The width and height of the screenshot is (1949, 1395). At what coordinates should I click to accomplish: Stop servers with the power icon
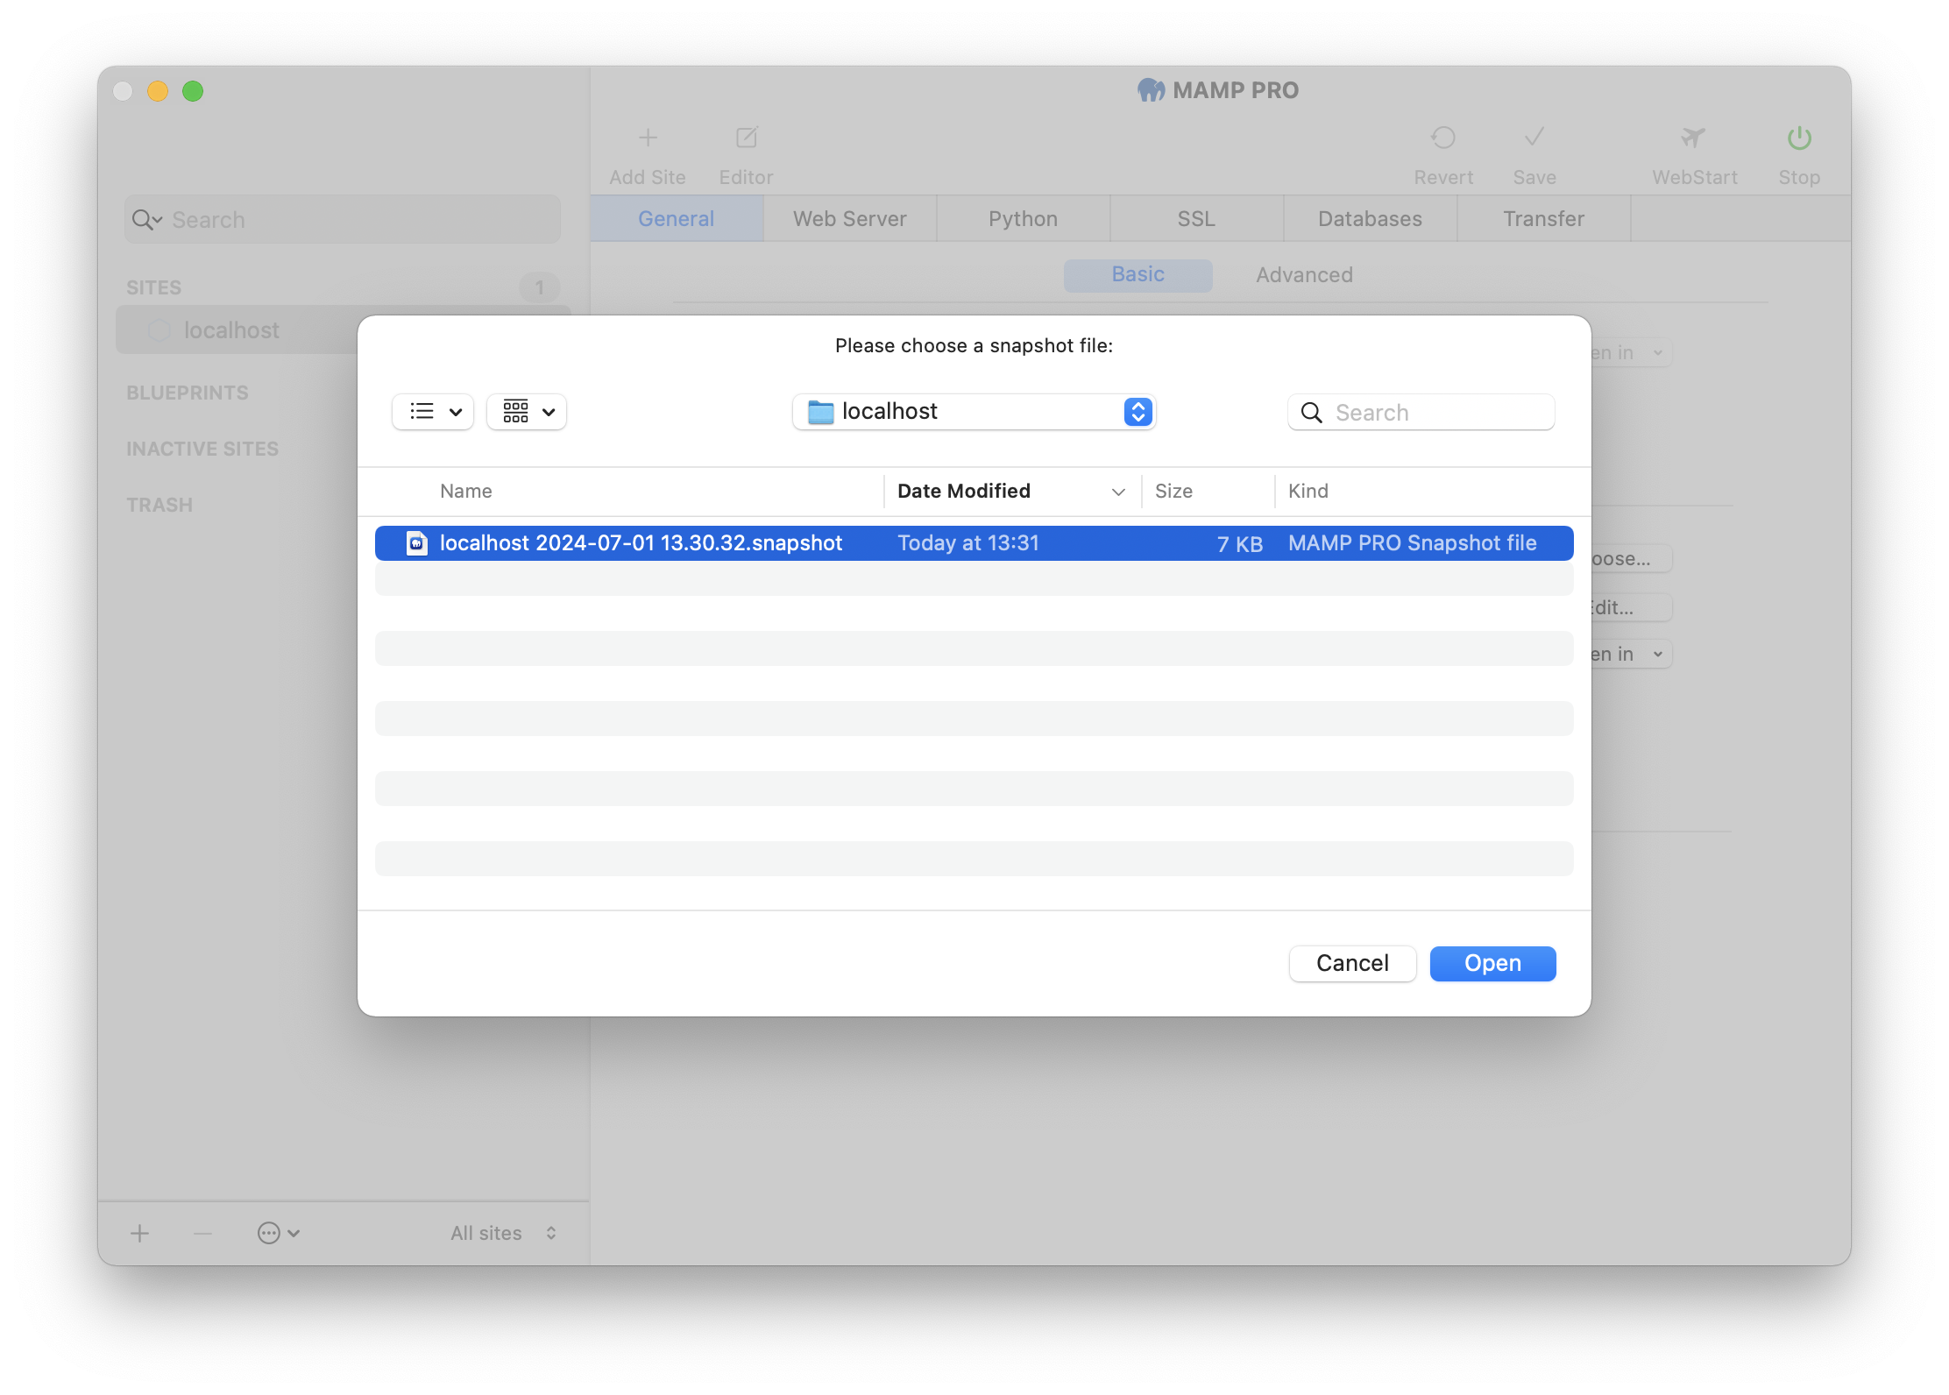tap(1799, 138)
